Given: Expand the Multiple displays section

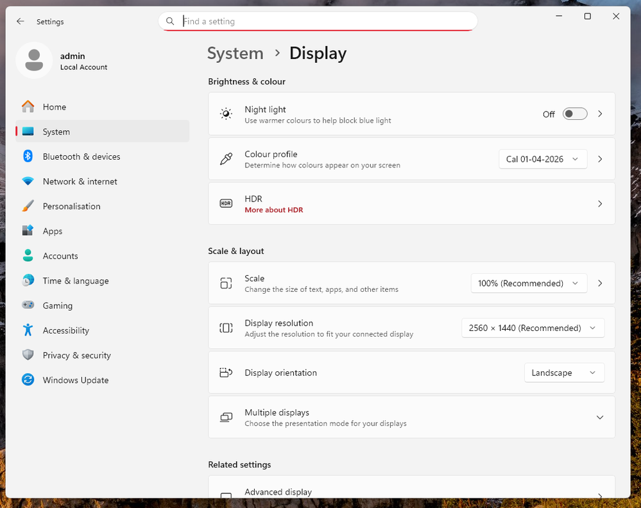Looking at the screenshot, I should 599,418.
